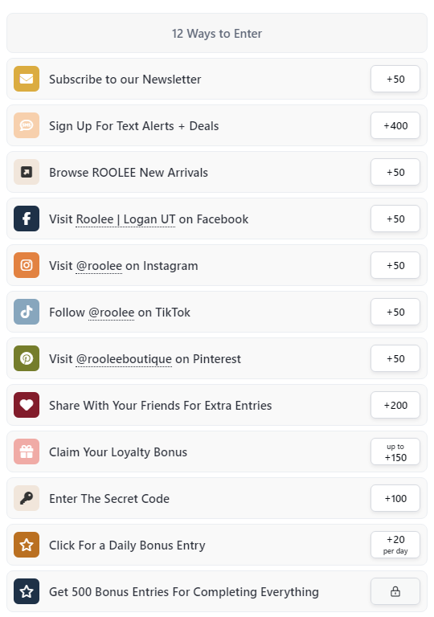Click the heart share icon
The height and width of the screenshot is (617, 434).
[x=27, y=405]
